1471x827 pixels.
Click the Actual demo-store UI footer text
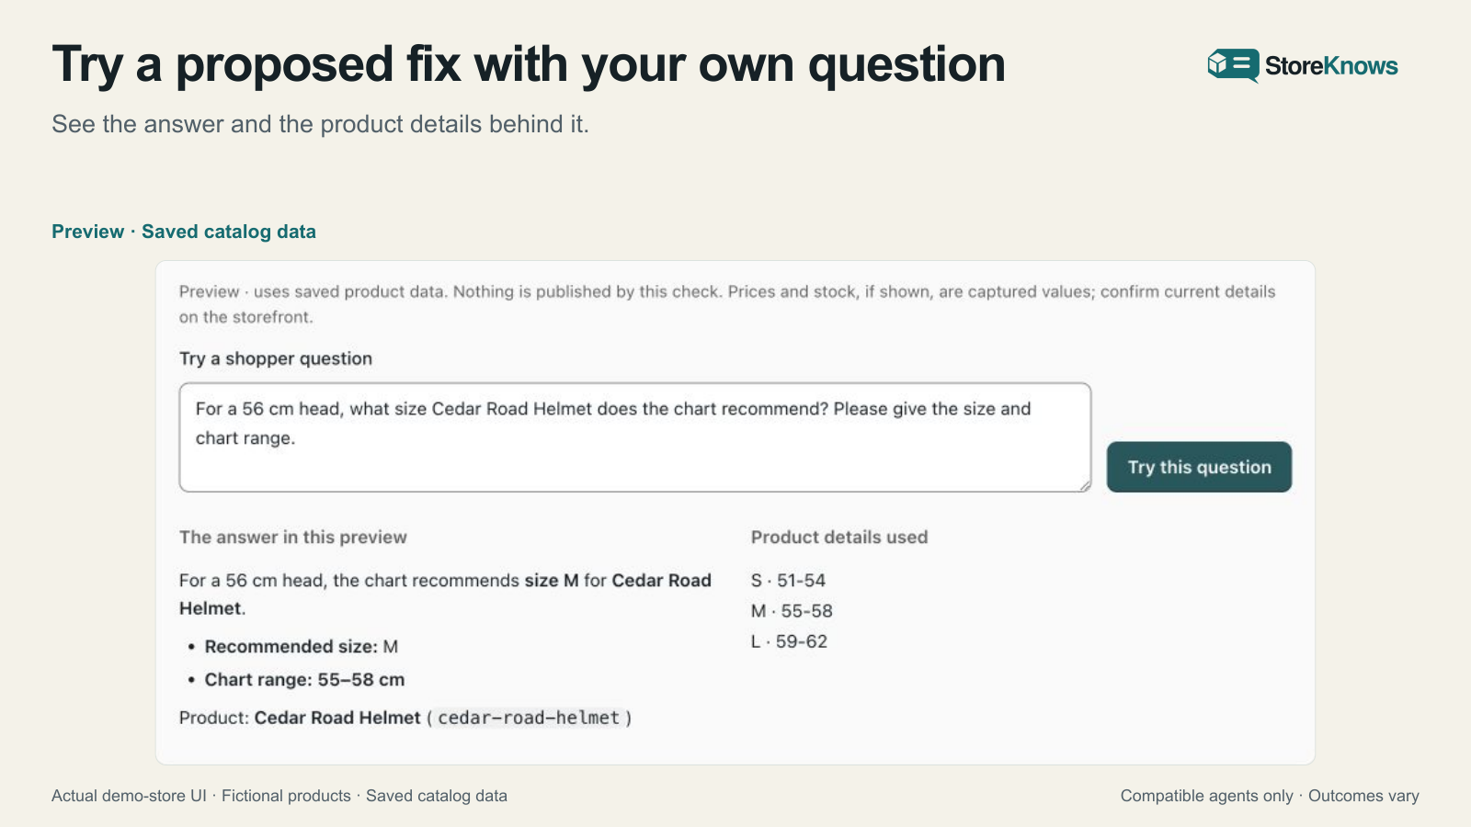coord(129,796)
